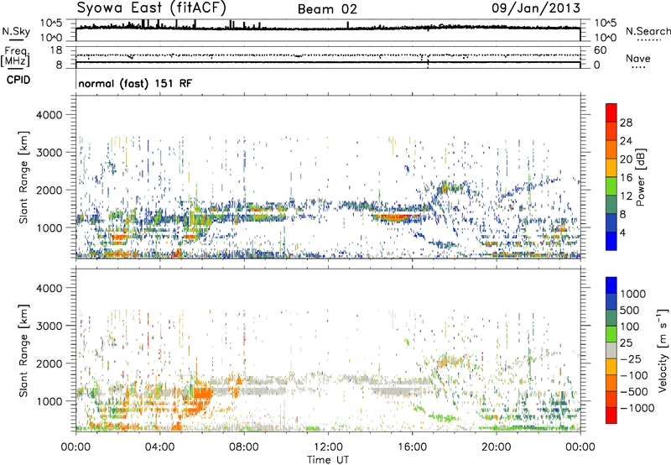Click the "16:00" time tick label
This screenshot has width=671, height=465.
click(412, 447)
